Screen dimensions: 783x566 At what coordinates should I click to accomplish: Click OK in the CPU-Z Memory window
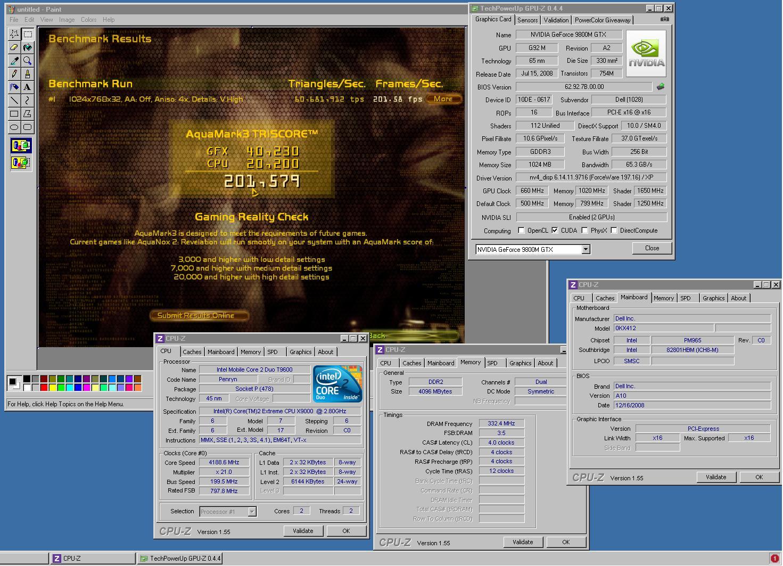point(566,542)
